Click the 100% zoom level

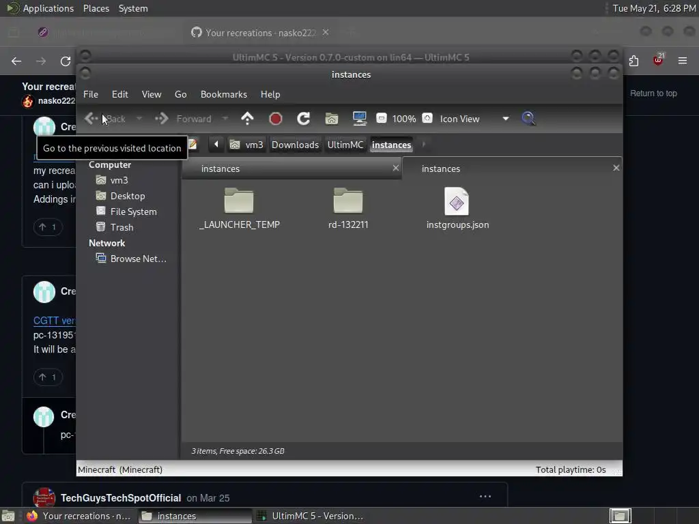404,119
